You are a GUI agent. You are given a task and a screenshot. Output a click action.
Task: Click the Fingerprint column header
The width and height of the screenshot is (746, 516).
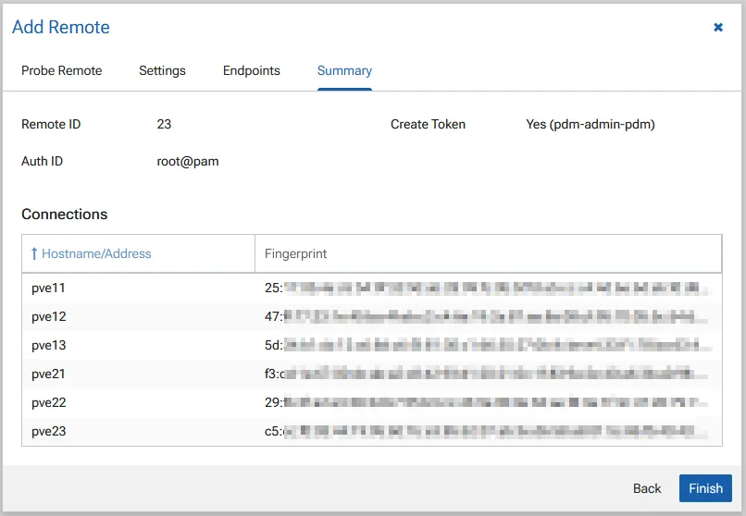(x=296, y=253)
